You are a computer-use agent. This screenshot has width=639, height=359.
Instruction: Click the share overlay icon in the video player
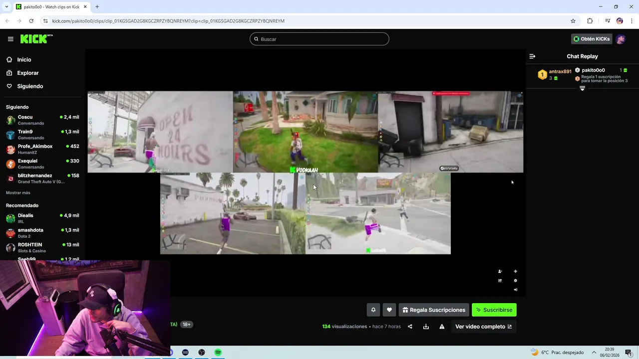(x=500, y=280)
